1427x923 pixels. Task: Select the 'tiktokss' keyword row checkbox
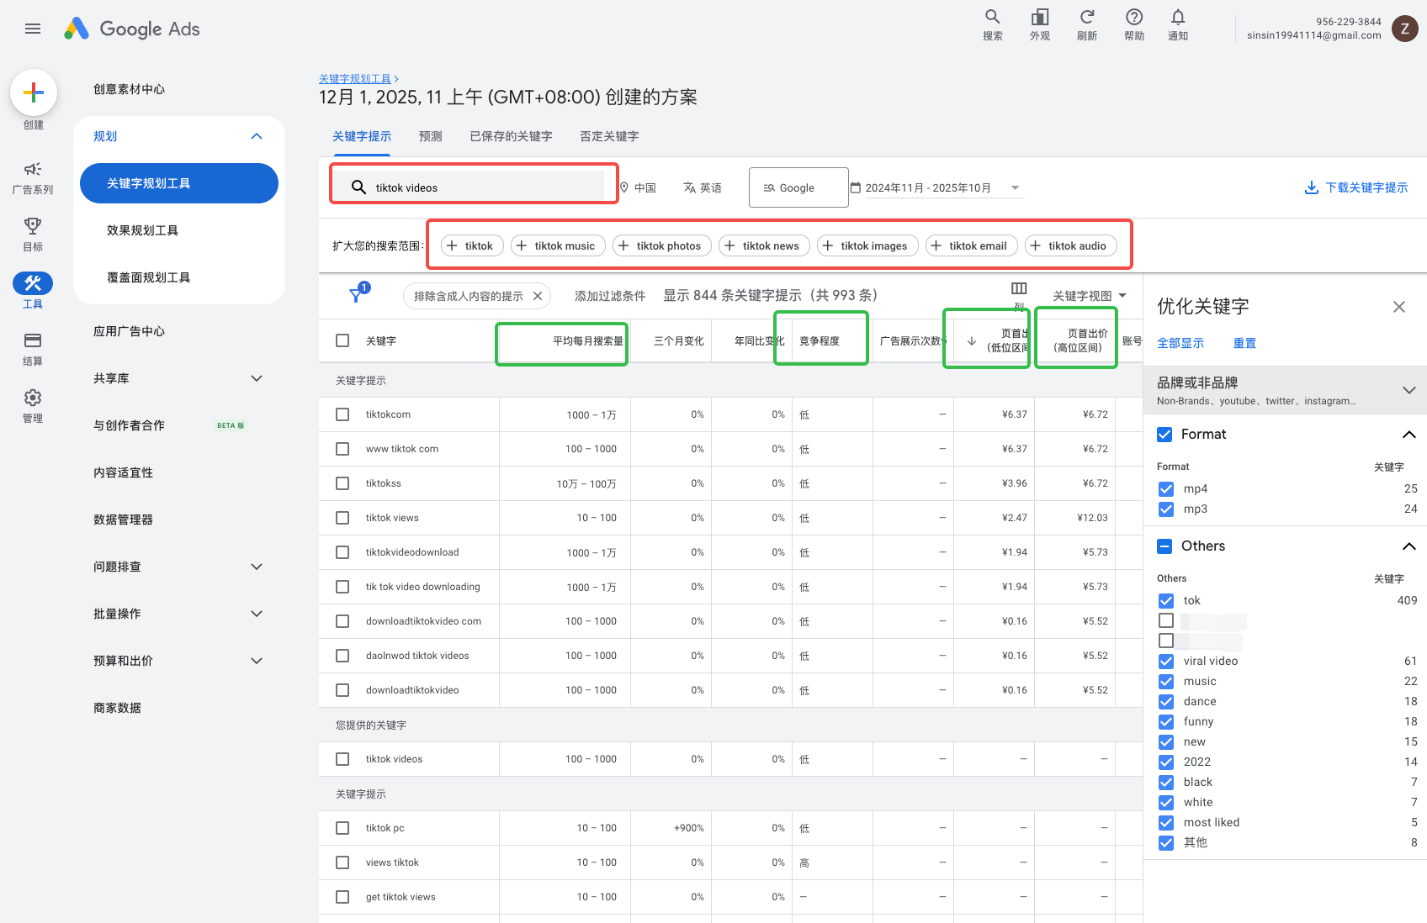342,483
